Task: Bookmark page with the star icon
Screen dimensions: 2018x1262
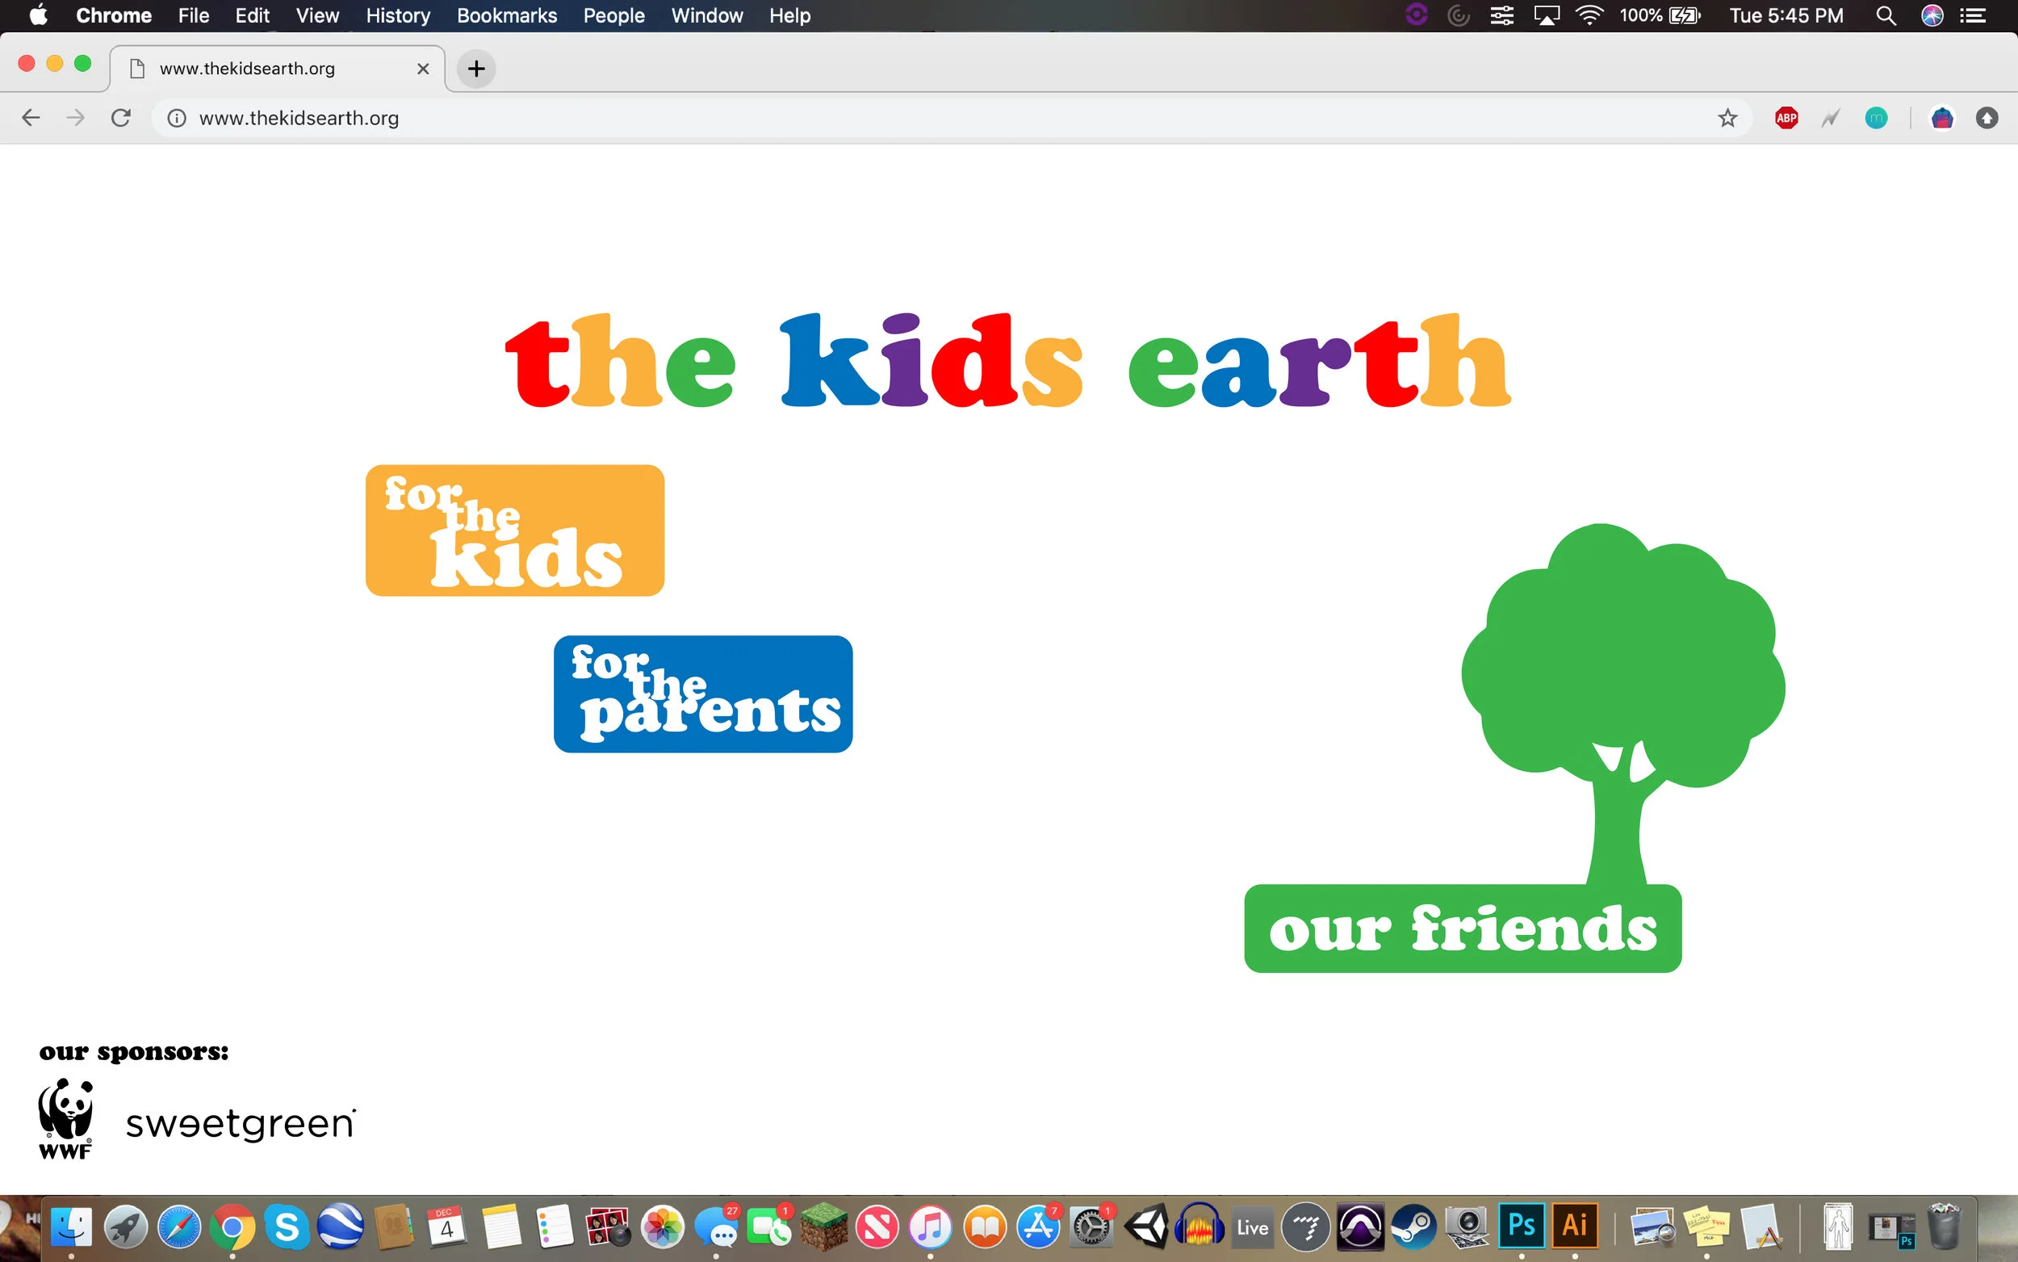Action: pyautogui.click(x=1727, y=118)
